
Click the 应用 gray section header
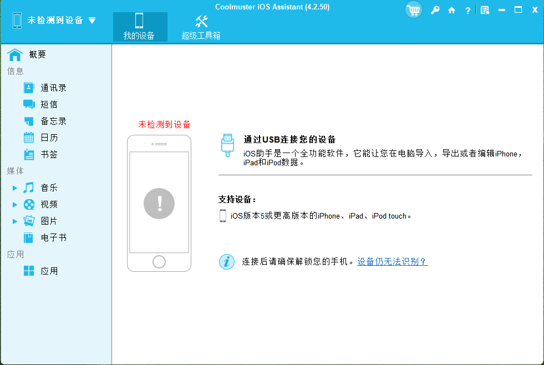(x=16, y=254)
